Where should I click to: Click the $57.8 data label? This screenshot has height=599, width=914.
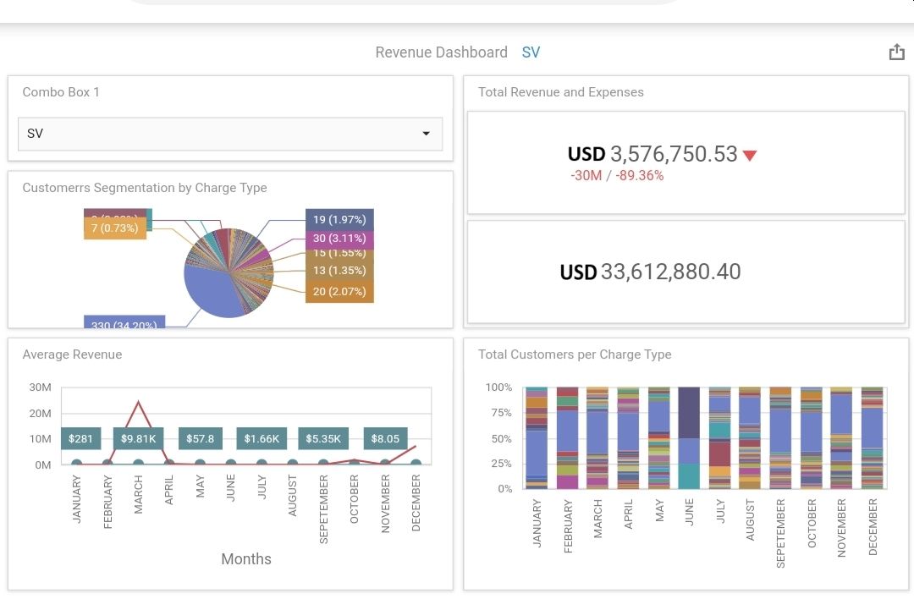click(200, 438)
